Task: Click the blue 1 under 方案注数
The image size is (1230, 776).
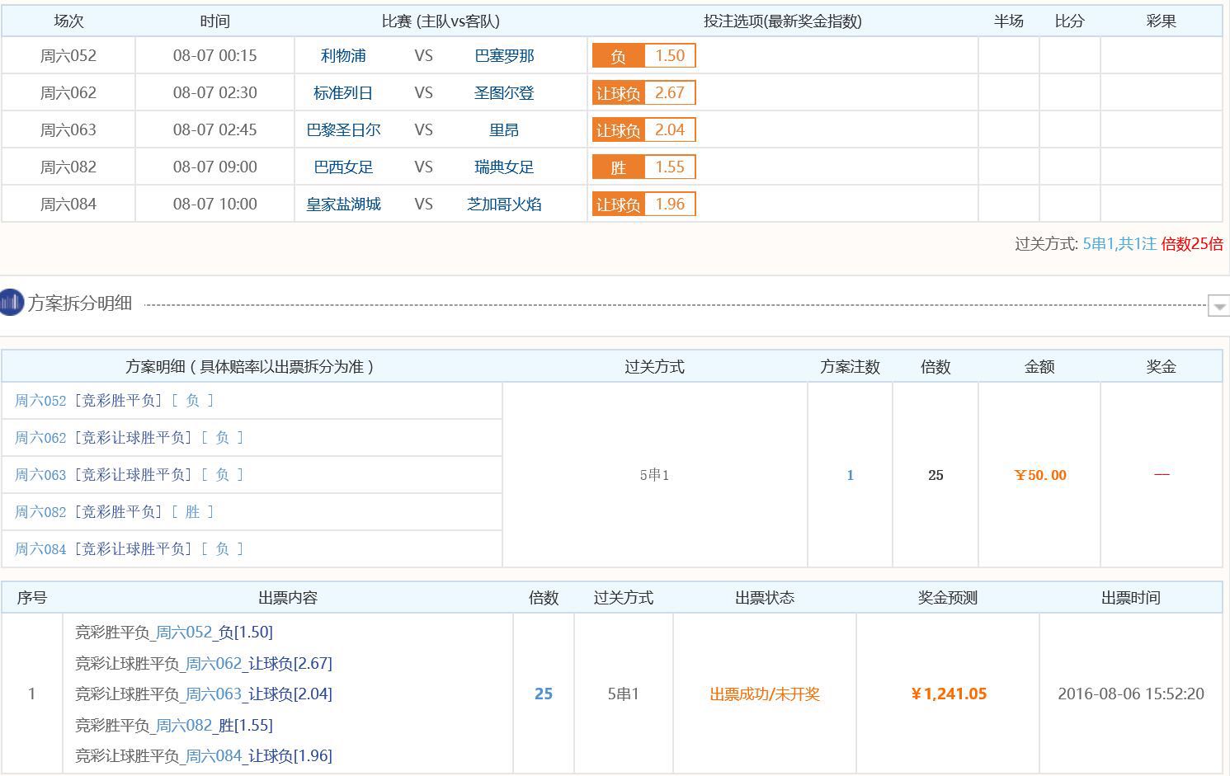Action: point(850,475)
